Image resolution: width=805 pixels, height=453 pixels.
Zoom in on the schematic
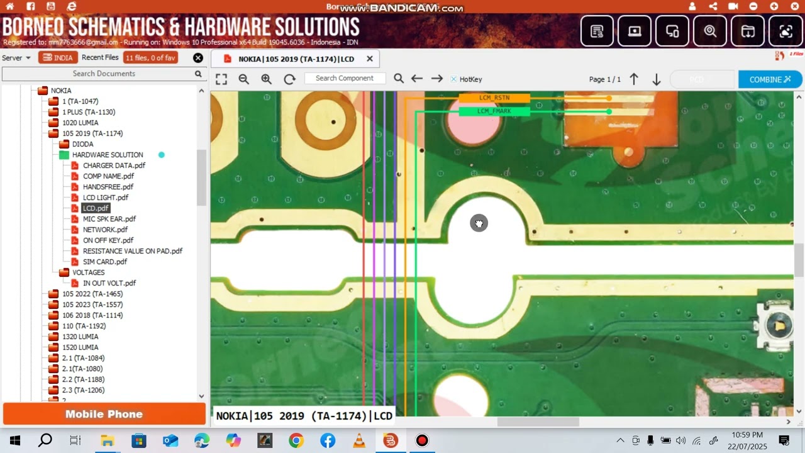pos(267,79)
